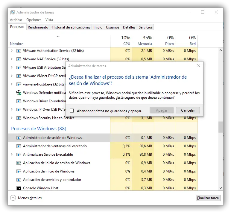
Task: Click Administrador de ventanas del escritorio icon
Action: point(19,146)
